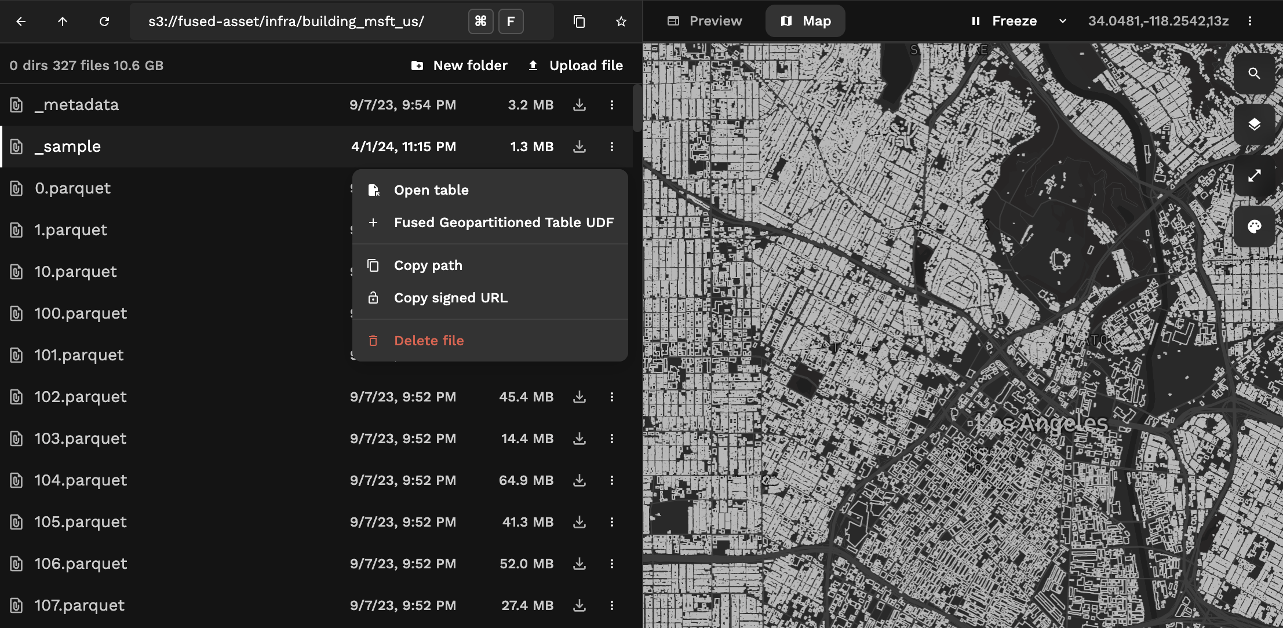Open the map layers panel
Image resolution: width=1283 pixels, height=628 pixels.
pos(1255,123)
